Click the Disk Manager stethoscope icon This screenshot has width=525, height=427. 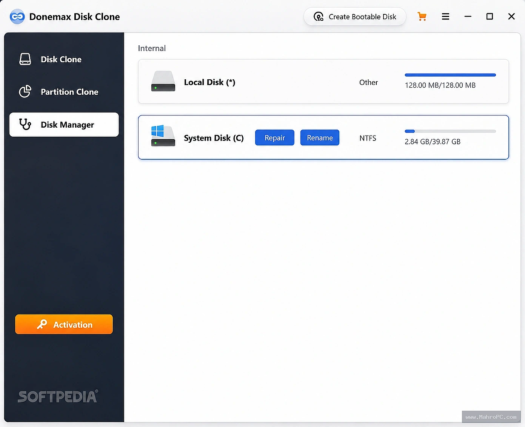25,124
